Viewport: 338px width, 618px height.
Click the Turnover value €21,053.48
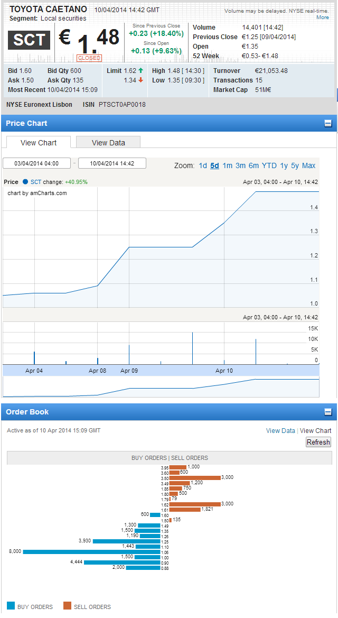point(271,70)
